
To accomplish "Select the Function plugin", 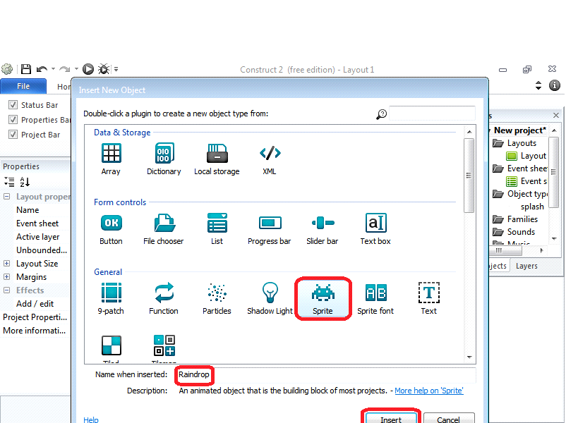I will pos(164,293).
